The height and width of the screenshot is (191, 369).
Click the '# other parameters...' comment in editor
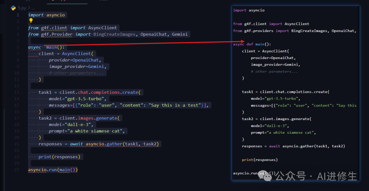[76, 73]
